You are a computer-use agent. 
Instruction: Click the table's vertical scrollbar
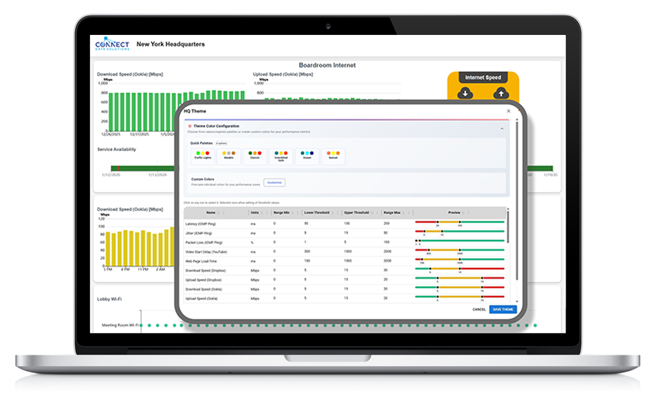coord(507,229)
